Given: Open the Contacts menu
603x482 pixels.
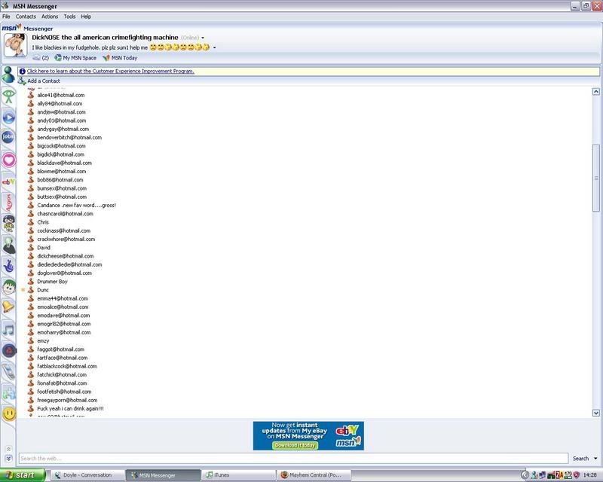Looking at the screenshot, I should 26,17.
